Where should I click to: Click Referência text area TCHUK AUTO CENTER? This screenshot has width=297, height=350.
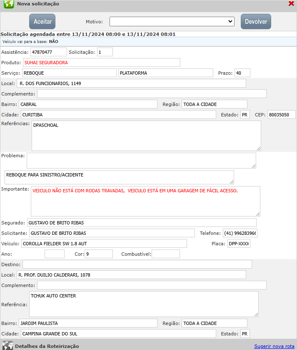click(x=144, y=304)
